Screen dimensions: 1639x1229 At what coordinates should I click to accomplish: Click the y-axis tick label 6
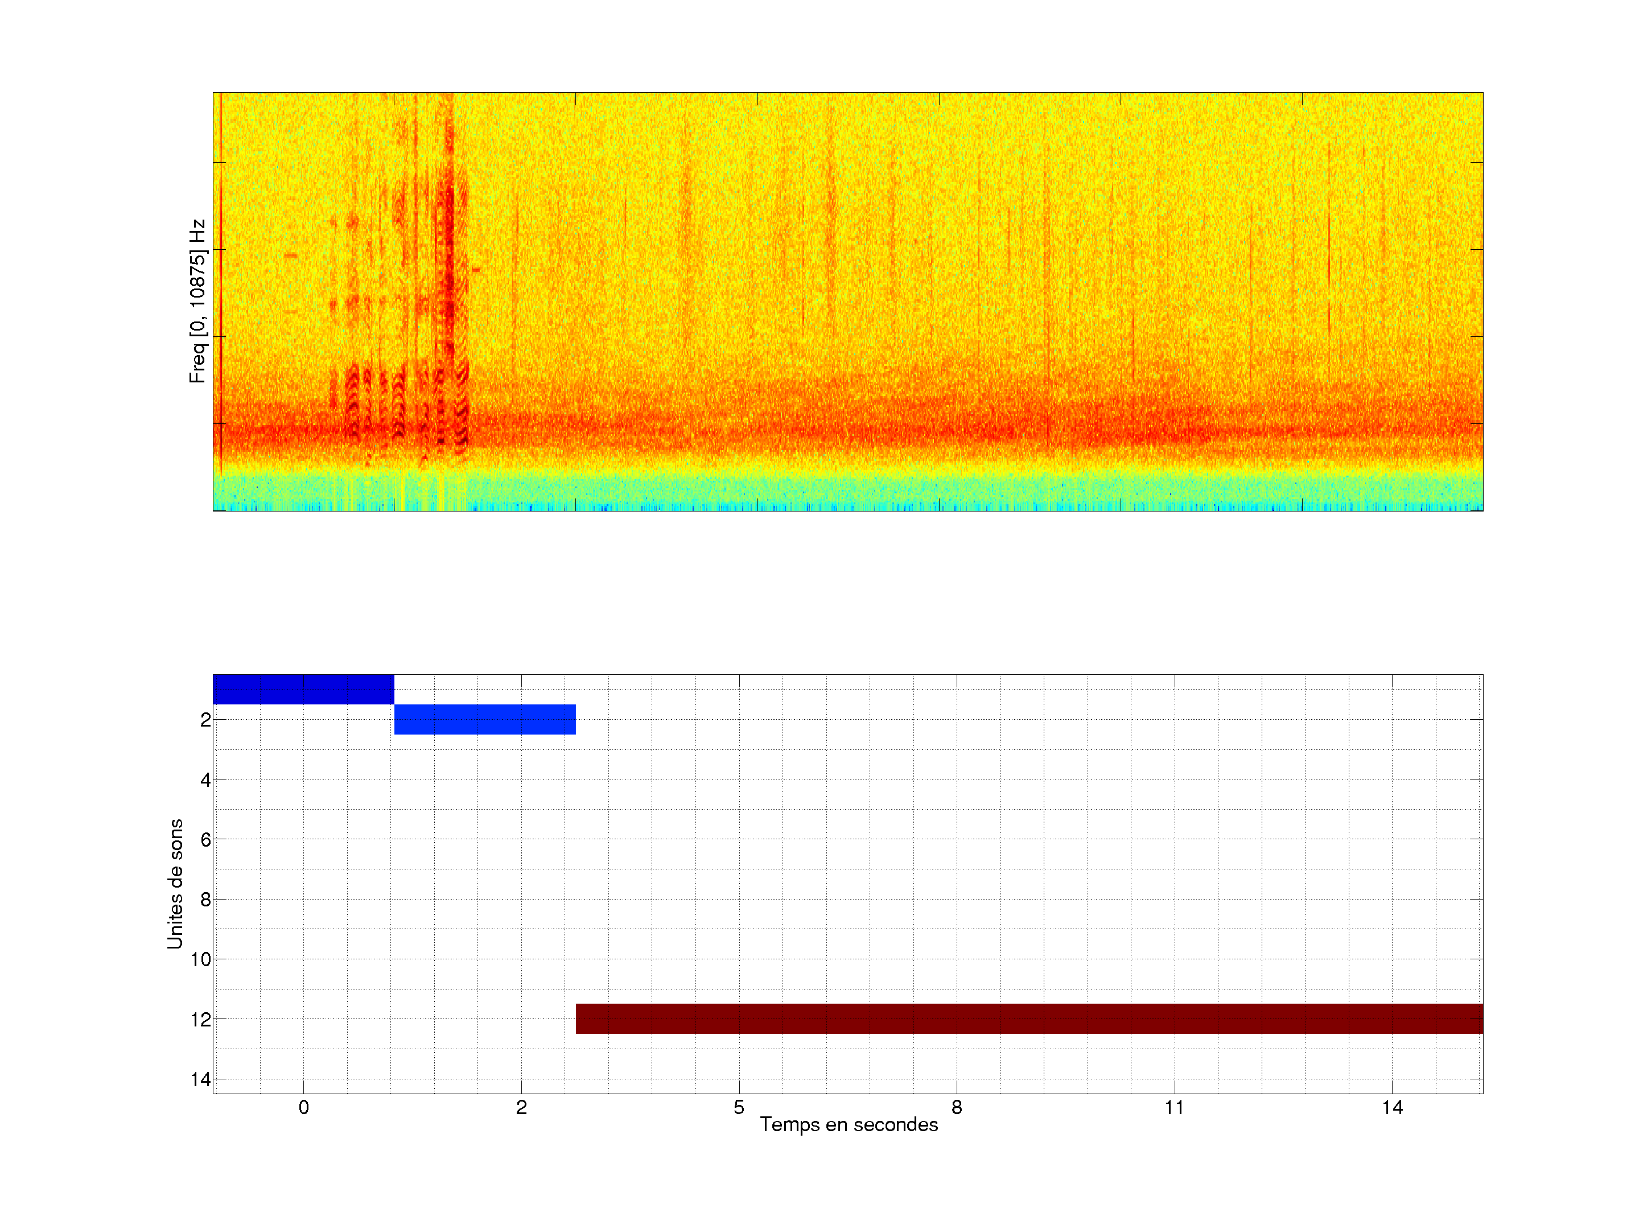click(205, 839)
